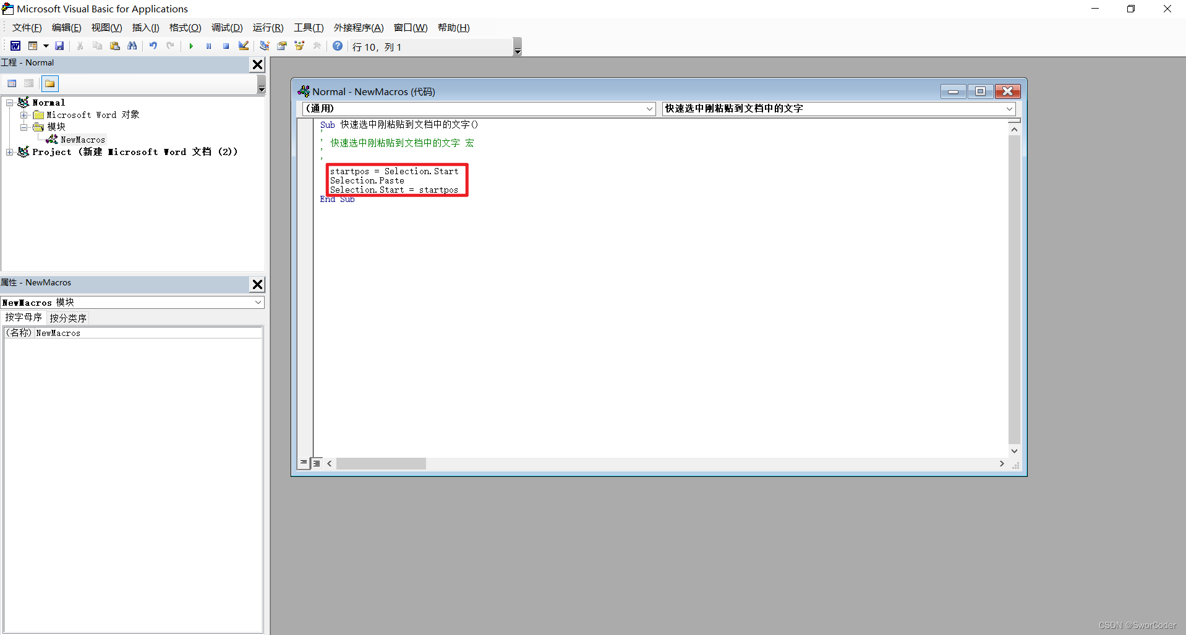
Task: Open Project Explorer toolbar icon
Action: point(265,46)
